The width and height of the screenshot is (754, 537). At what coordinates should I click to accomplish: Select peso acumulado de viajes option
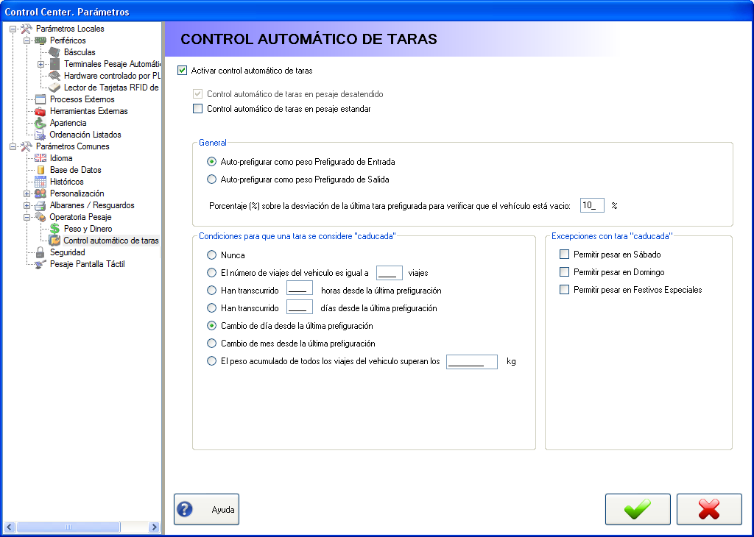point(211,361)
